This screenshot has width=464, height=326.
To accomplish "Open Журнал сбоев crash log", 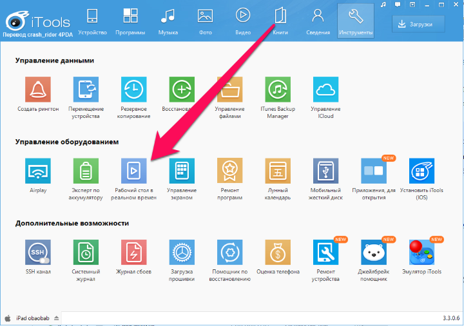I will [134, 252].
